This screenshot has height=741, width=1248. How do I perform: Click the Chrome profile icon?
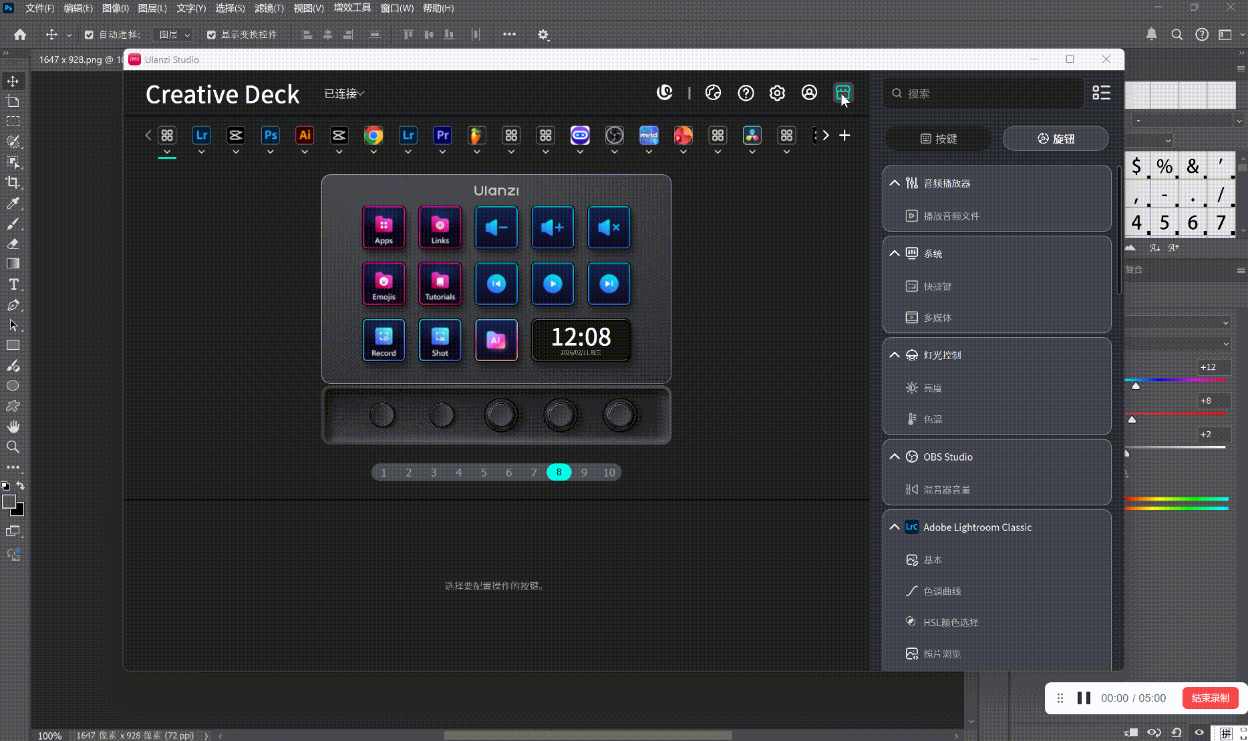coord(373,136)
